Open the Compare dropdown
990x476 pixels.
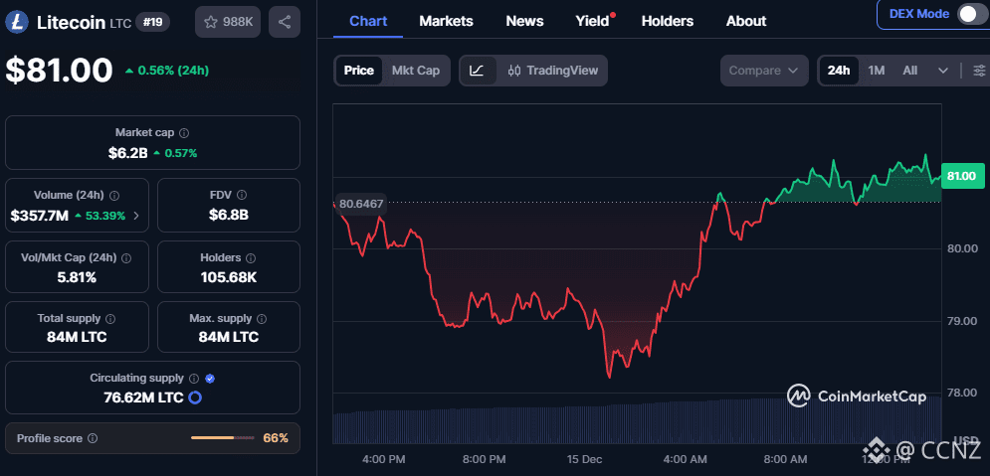point(764,71)
